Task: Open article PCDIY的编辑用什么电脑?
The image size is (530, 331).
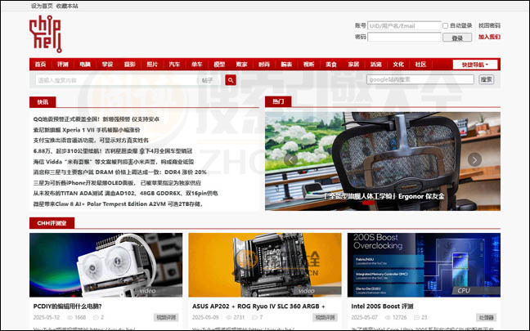Action: pos(67,306)
